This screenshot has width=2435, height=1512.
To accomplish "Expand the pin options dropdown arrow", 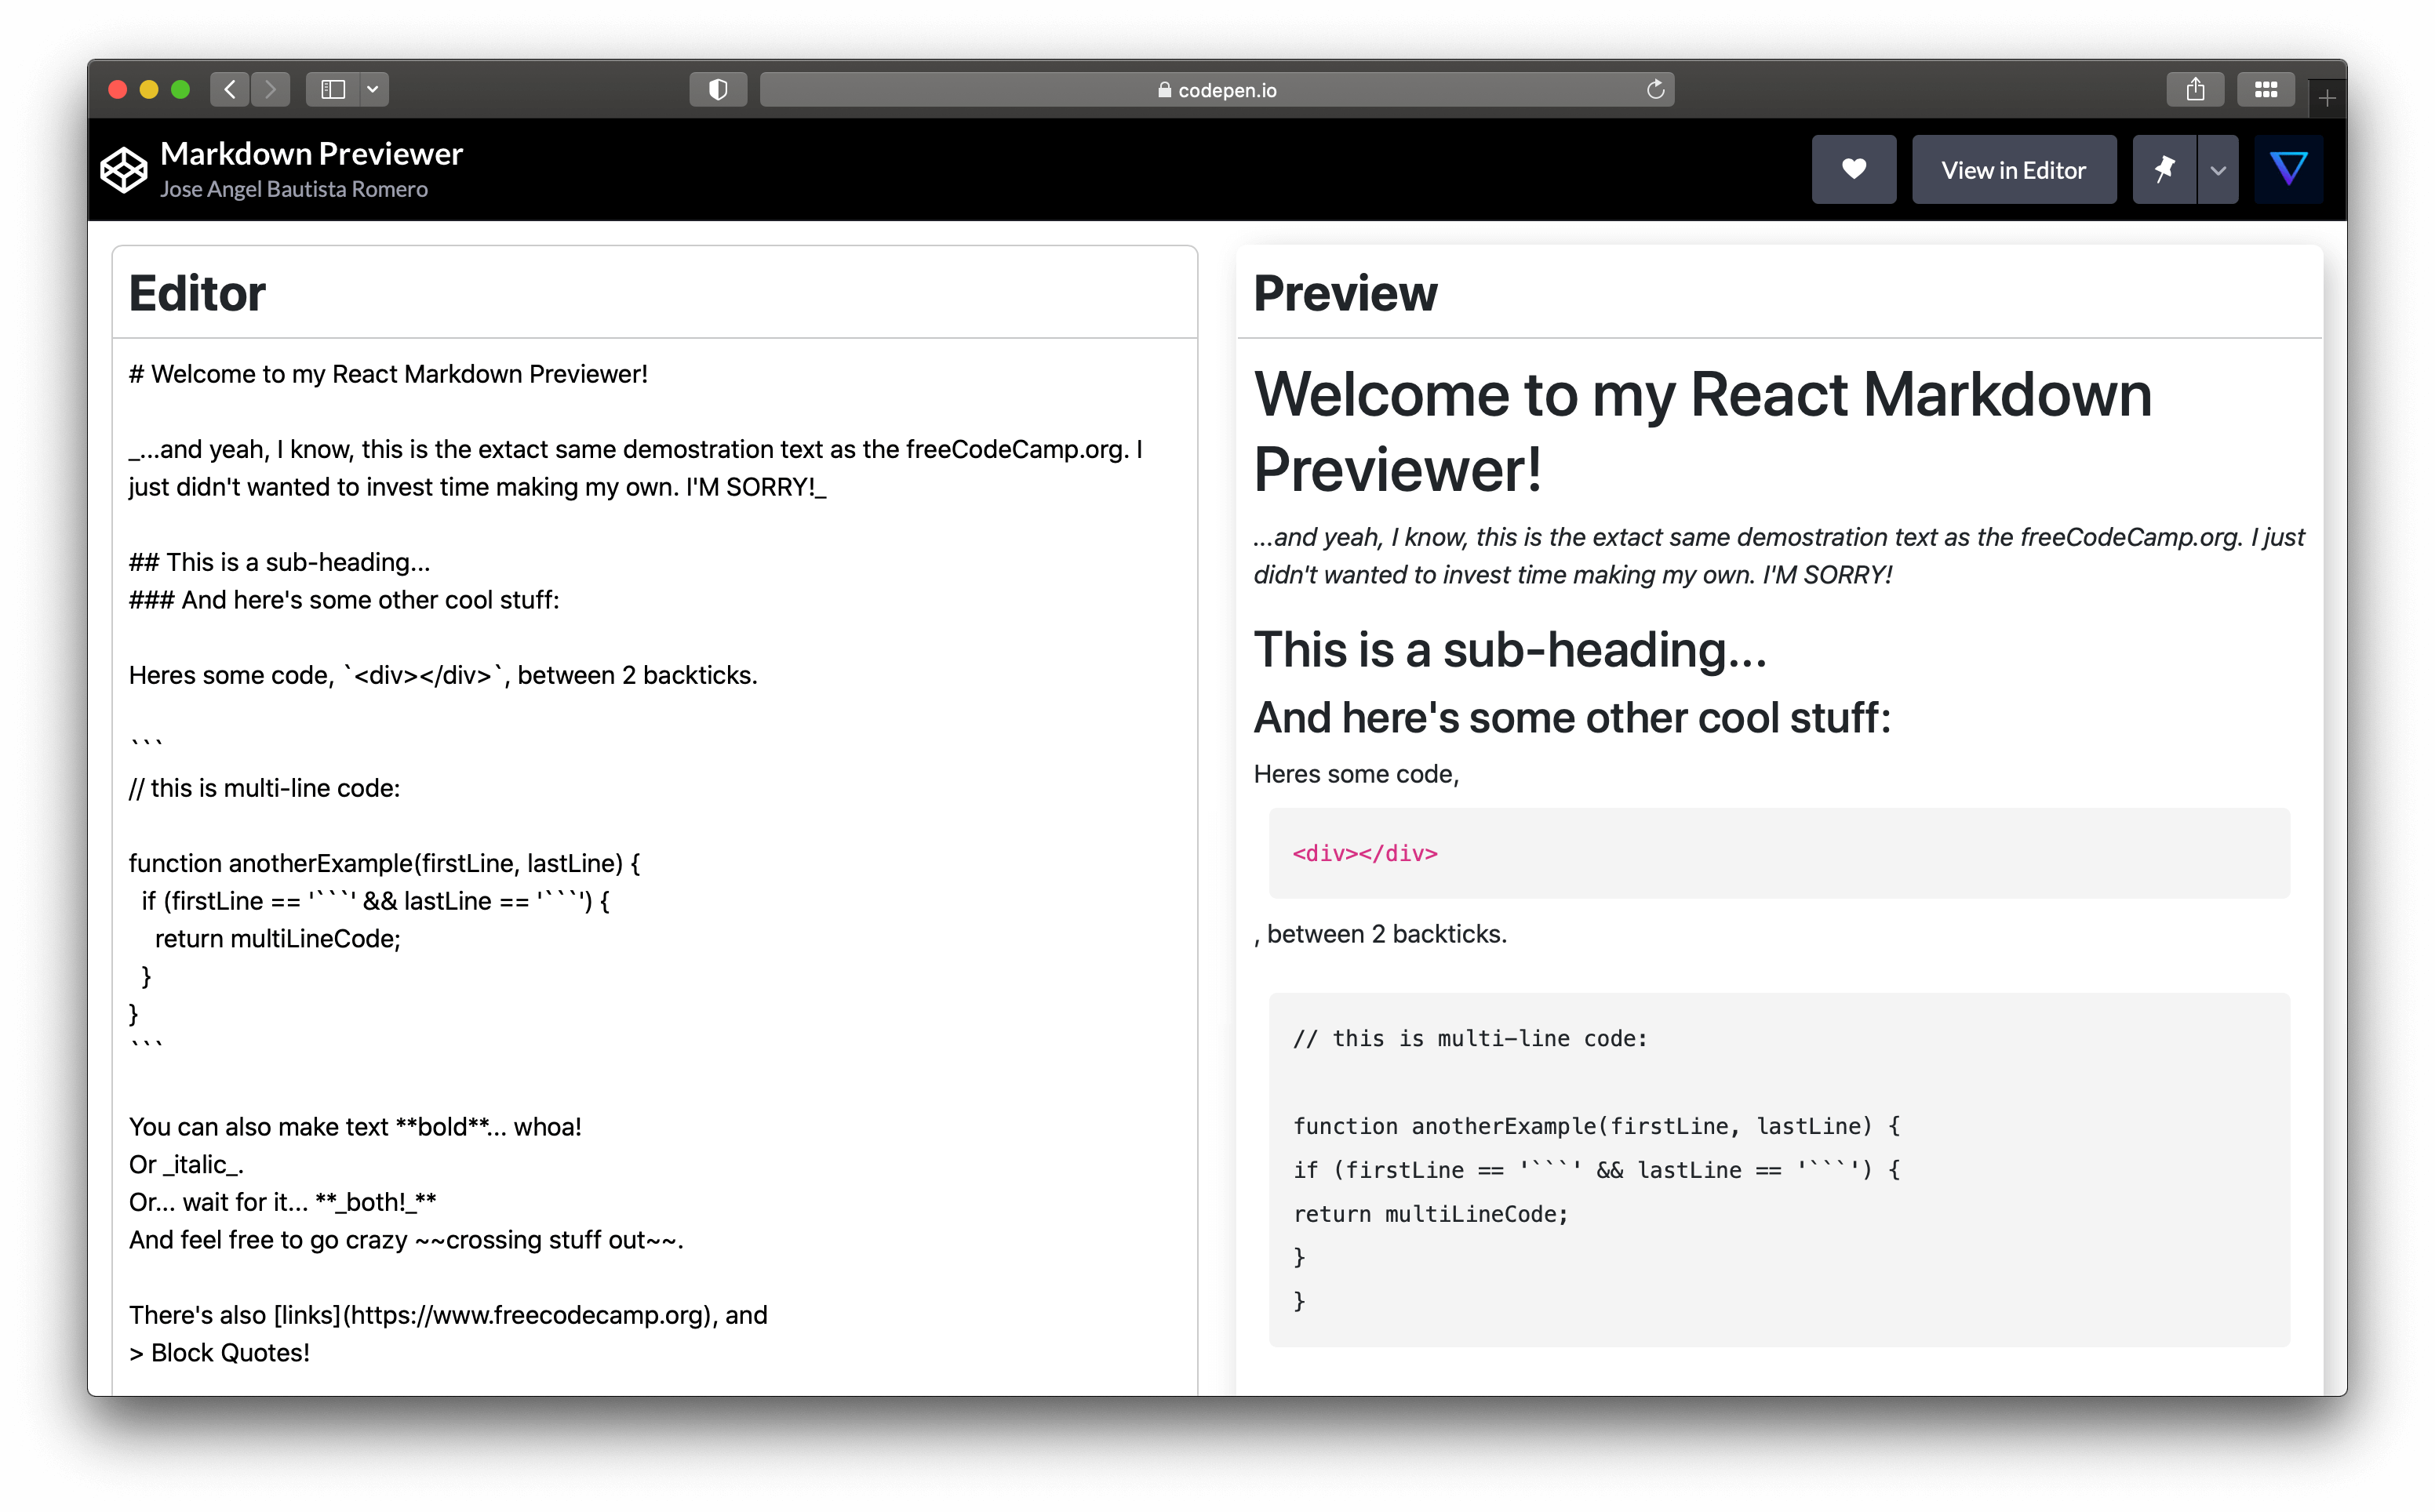I will [2218, 170].
